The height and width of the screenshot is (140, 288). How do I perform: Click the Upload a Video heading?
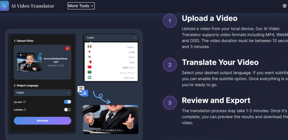click(210, 18)
